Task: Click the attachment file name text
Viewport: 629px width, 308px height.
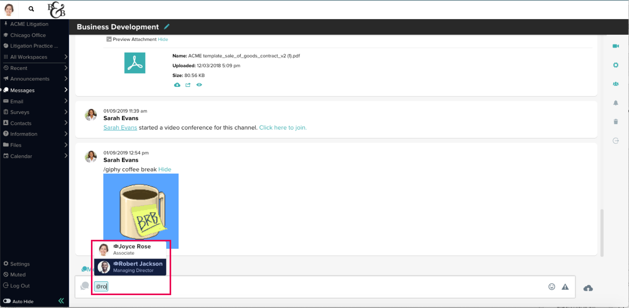Action: [244, 56]
